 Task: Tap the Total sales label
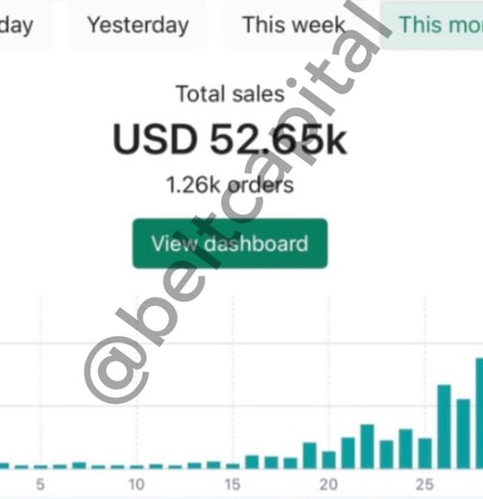click(230, 94)
